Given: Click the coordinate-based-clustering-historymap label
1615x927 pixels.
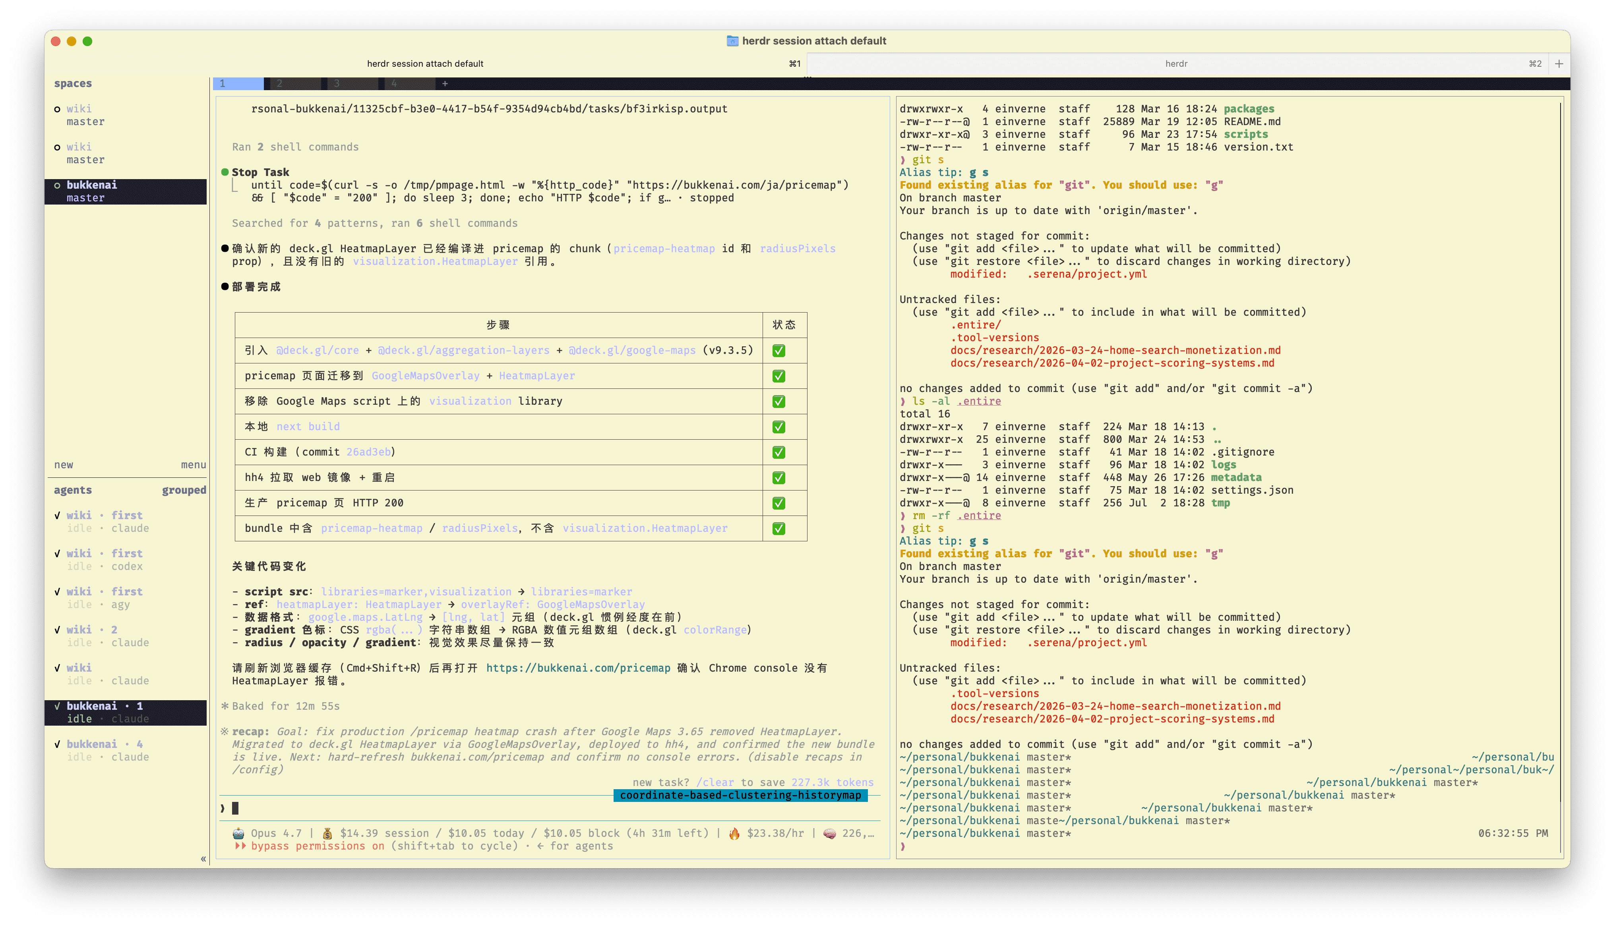Looking at the screenshot, I should click(741, 795).
